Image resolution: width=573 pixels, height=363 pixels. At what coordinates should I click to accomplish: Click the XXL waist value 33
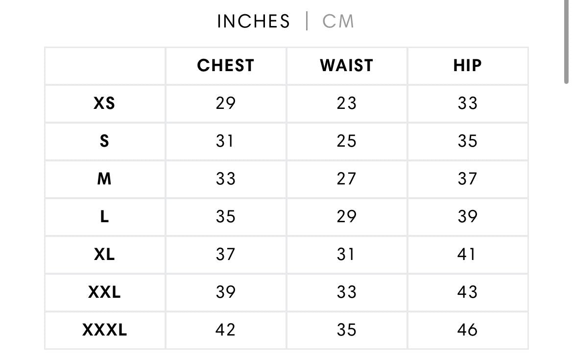346,292
